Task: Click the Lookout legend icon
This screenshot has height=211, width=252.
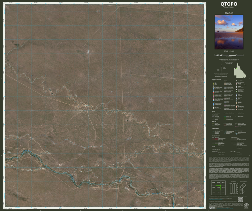Action: point(213,106)
